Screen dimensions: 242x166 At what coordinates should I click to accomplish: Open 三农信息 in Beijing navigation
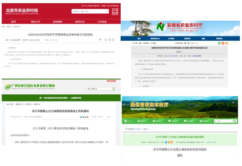point(102,22)
